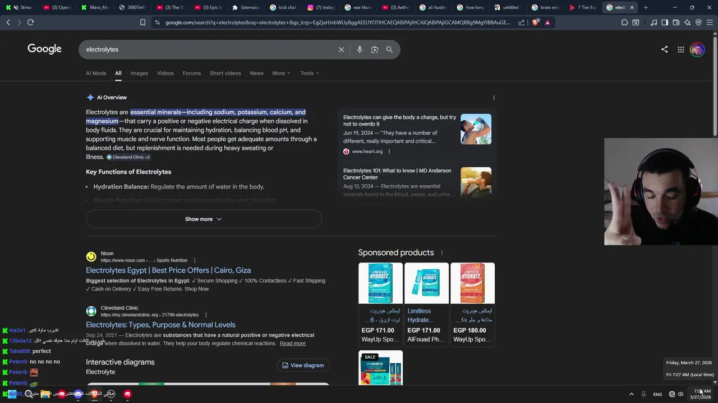The image size is (718, 403).
Task: Open the taskbar clock and date
Action: tap(701, 394)
